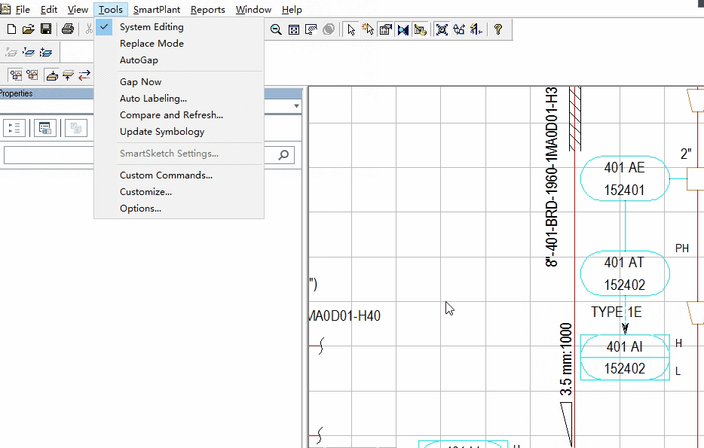Print using the printer toolbar icon
704x448 pixels.
tap(67, 29)
